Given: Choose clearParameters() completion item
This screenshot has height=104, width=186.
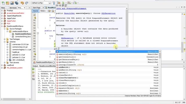Looking at the screenshot, I should pyautogui.click(x=108, y=78).
